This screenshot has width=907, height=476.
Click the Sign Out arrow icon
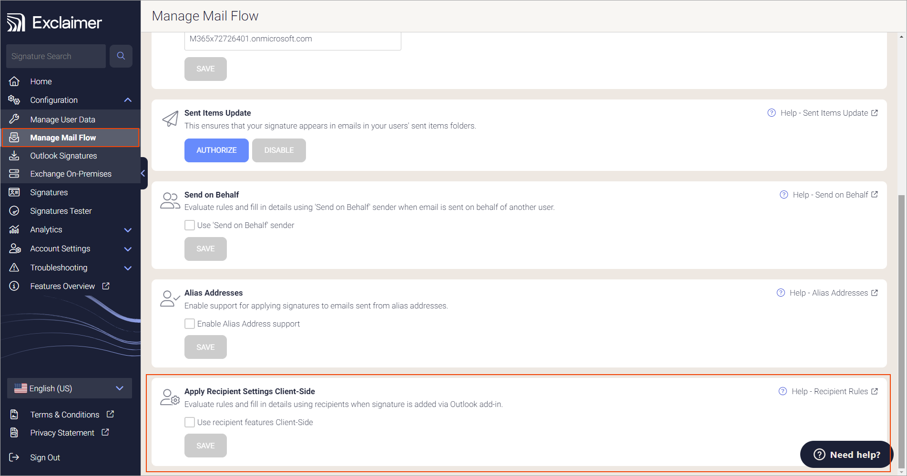click(x=14, y=457)
